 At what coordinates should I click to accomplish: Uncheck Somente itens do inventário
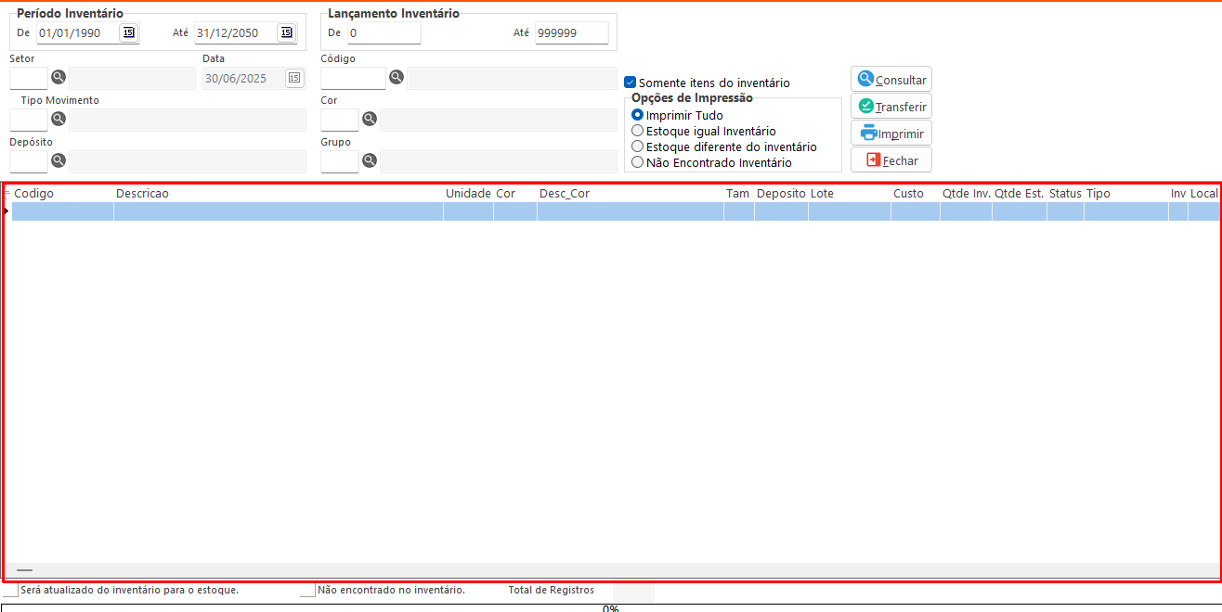[630, 83]
